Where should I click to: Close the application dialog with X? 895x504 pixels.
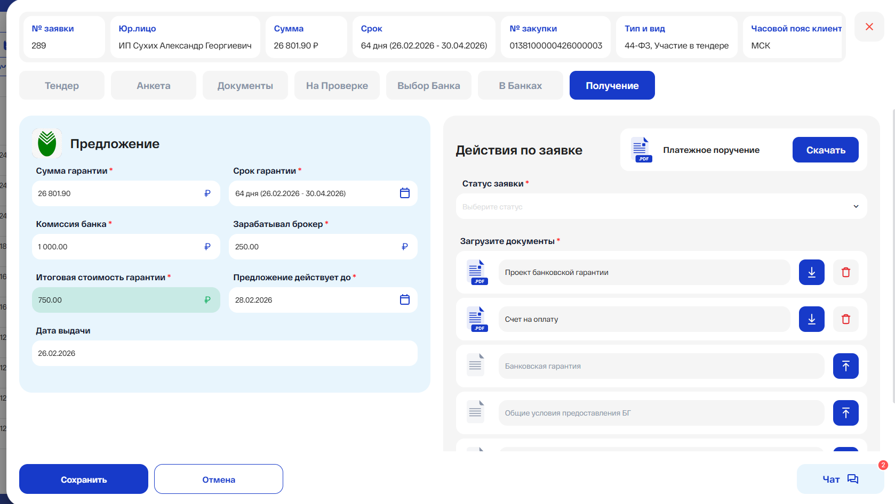[x=869, y=27]
